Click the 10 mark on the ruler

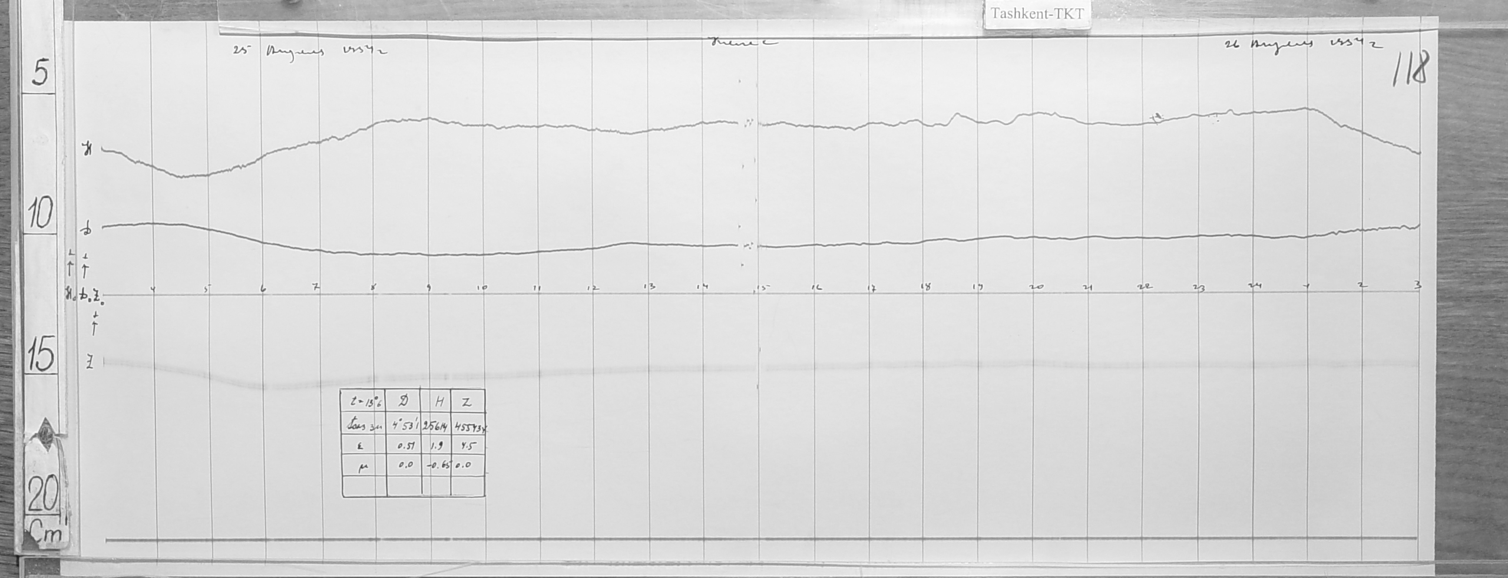coord(40,213)
